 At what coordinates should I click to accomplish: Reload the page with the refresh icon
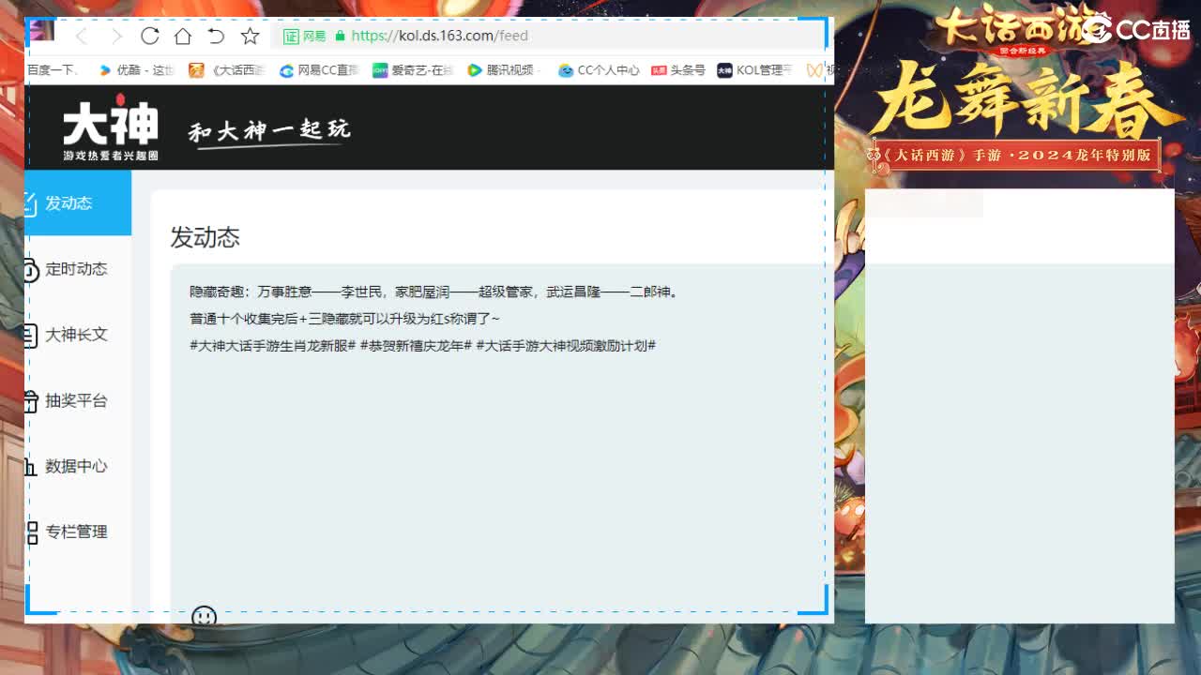(149, 36)
